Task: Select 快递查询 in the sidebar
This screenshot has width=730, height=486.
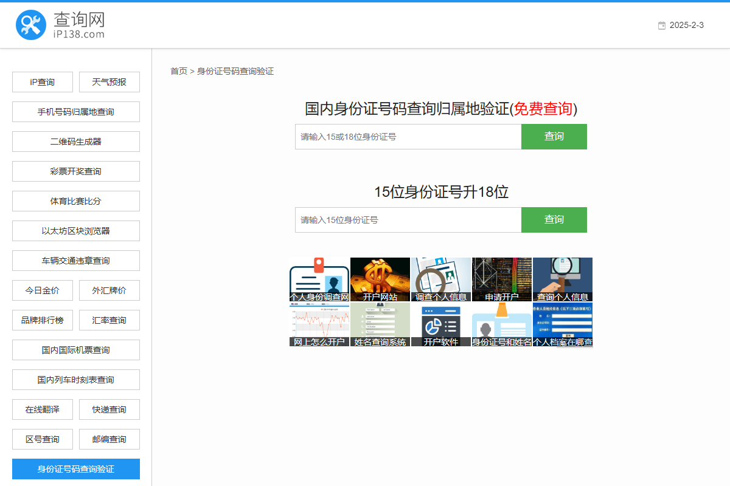Action: tap(109, 409)
